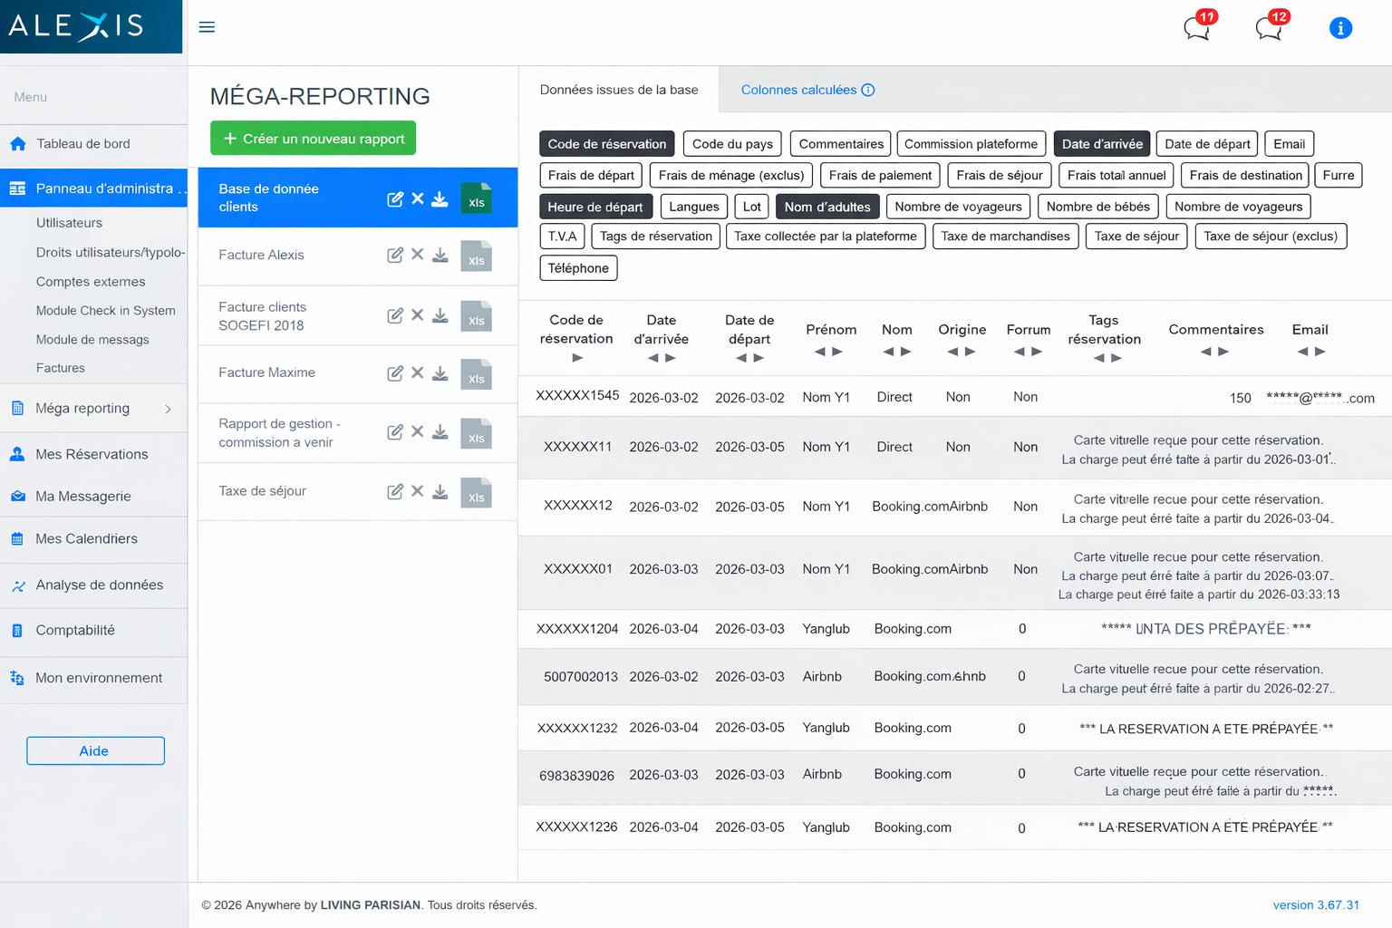Viewport: 1392px width, 928px height.
Task: Switch to the Colonnes calculées tab
Action: click(x=799, y=90)
